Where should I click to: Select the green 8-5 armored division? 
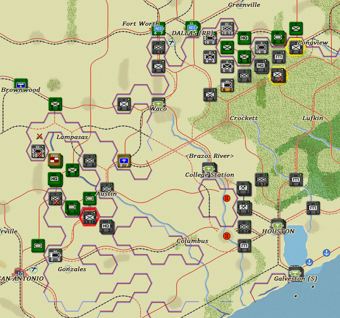pos(278,37)
